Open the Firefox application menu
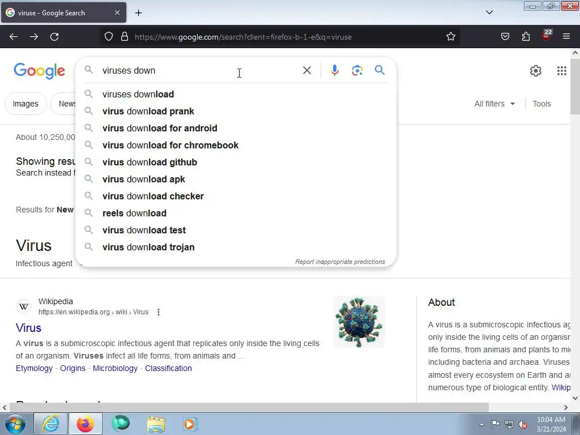The image size is (580, 435). pyautogui.click(x=566, y=37)
